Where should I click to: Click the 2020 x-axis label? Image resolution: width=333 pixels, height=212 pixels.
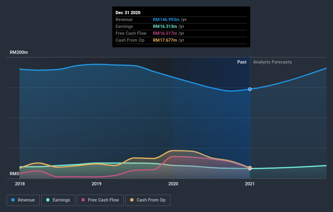173,184
